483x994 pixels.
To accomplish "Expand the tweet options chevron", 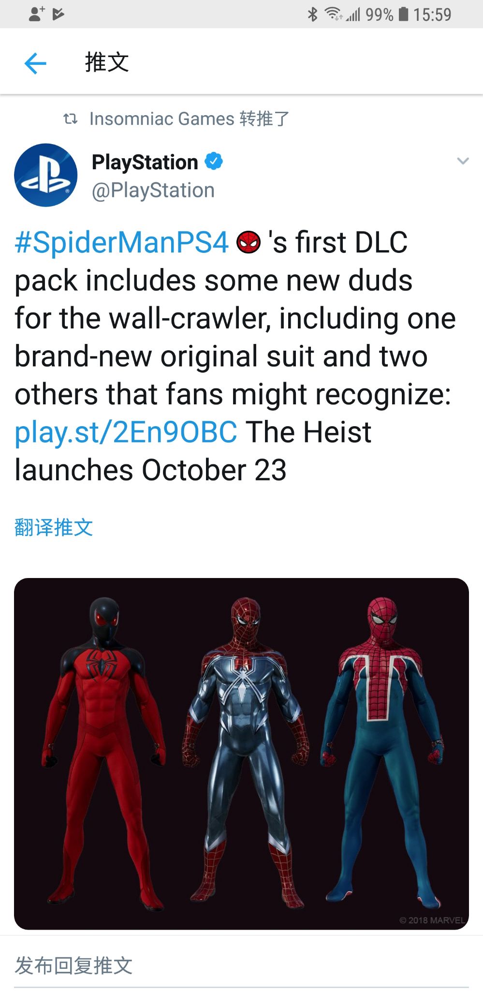I will [x=463, y=161].
